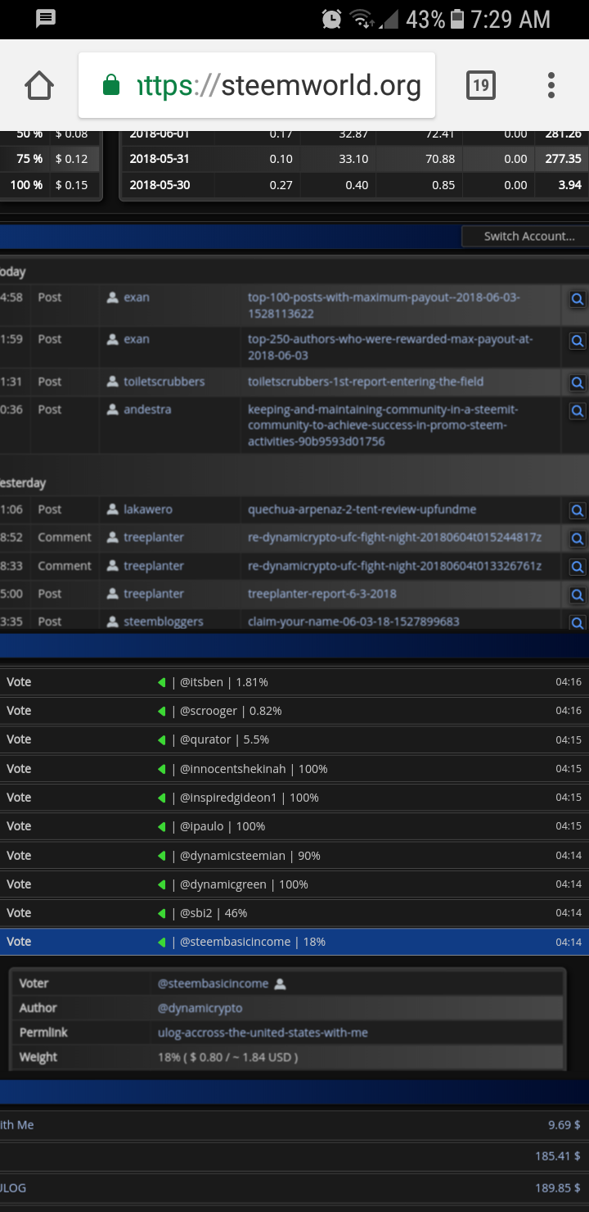
Task: Select the 75 % vote amount row
Action: (50, 159)
